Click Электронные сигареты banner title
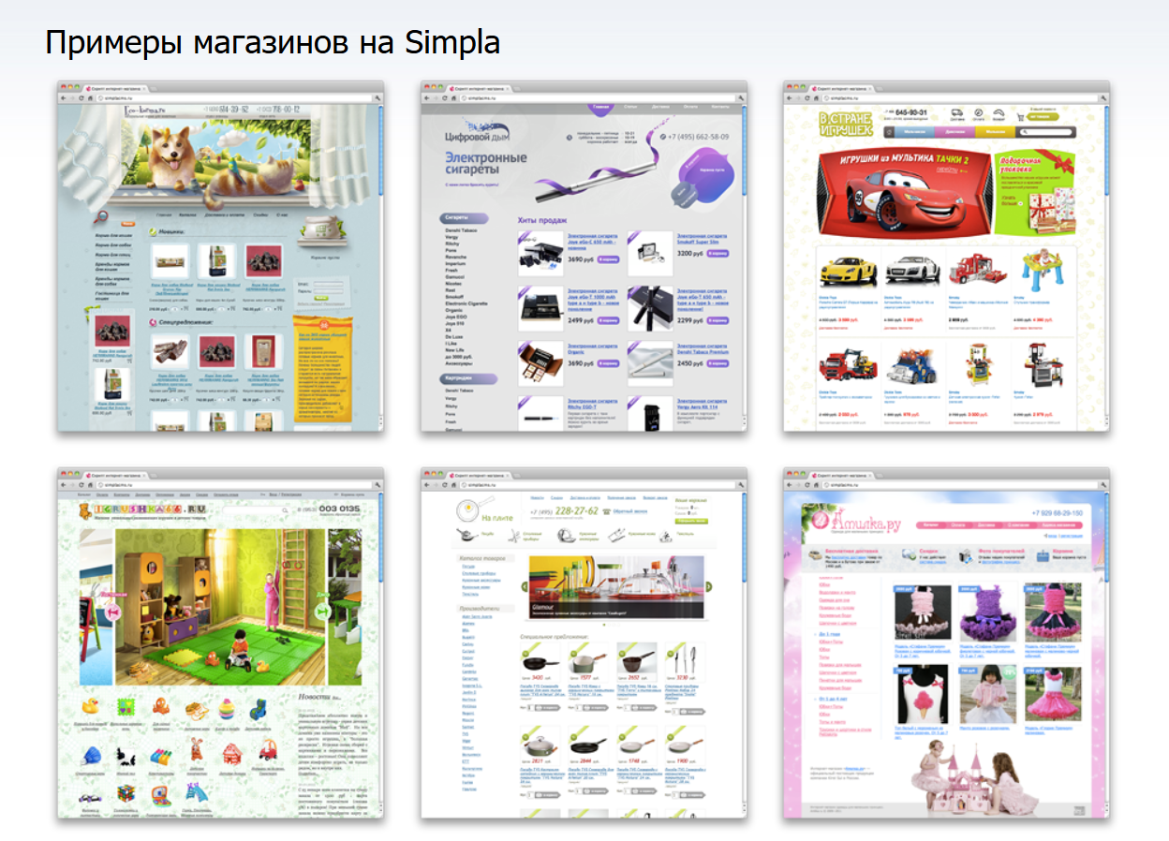 pos(485,164)
